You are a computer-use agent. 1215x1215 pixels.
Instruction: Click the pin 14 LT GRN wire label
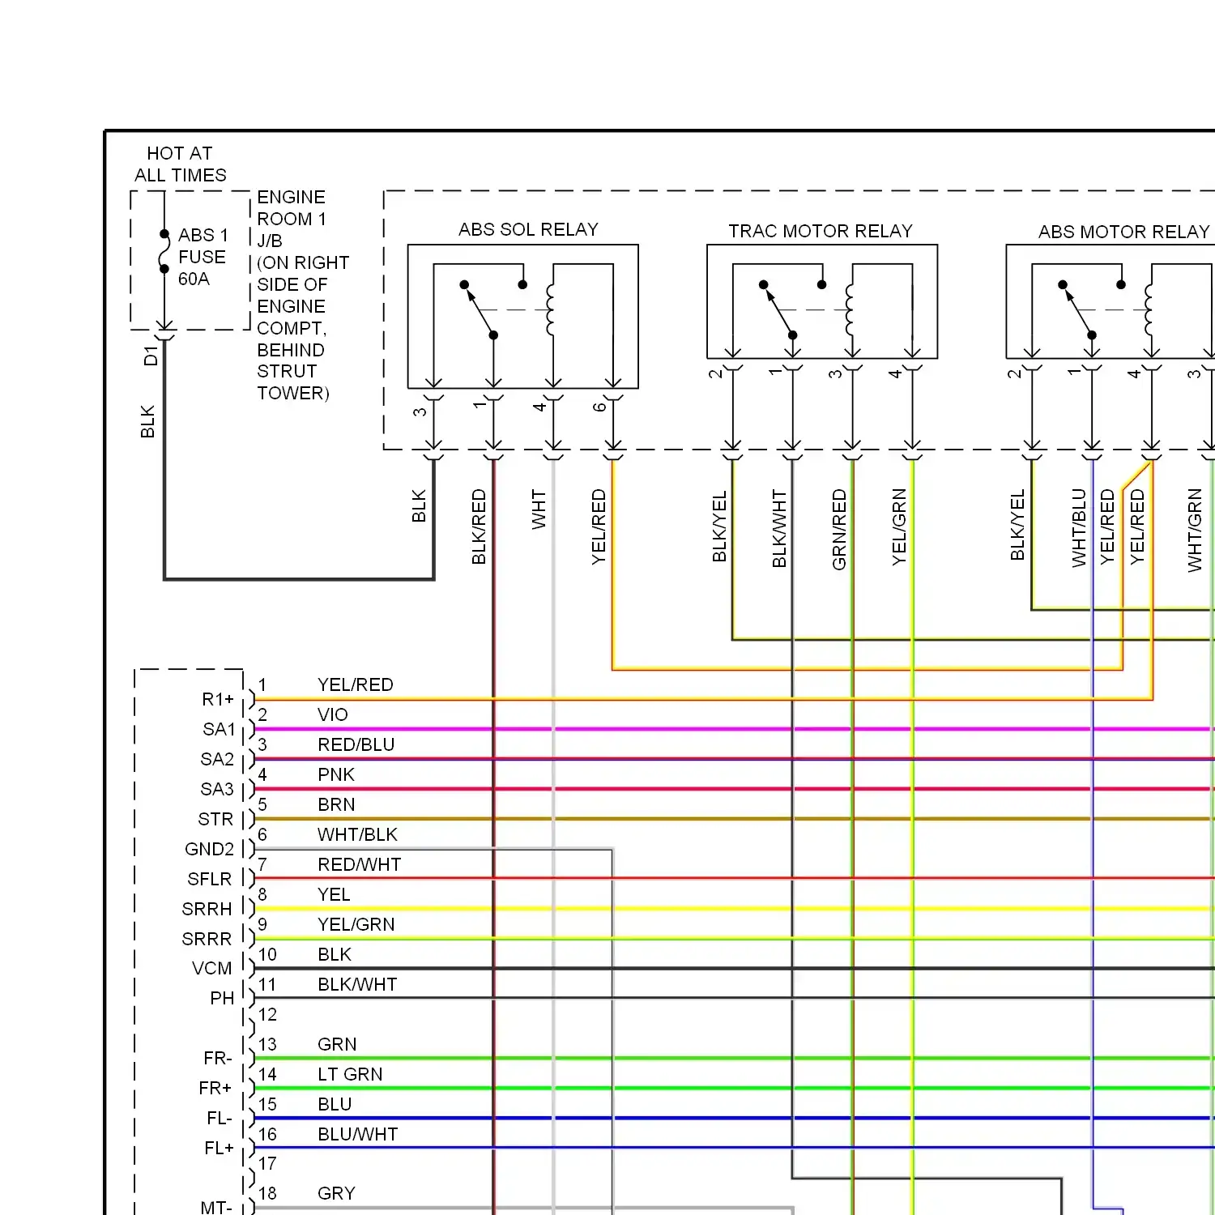click(x=350, y=1074)
